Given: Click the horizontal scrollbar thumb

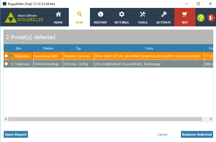Looking at the screenshot, I should (105, 119).
